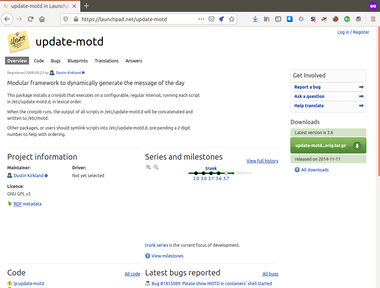Viewport: 380px width, 288px height.
Task: Click the cookie extension icon
Action: click(x=336, y=19)
